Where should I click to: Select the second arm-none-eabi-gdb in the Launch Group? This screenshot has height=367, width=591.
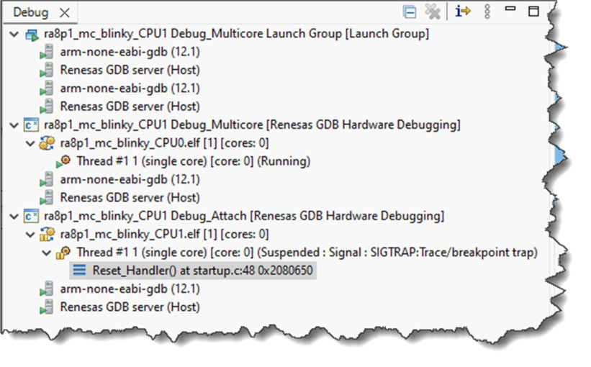click(130, 89)
